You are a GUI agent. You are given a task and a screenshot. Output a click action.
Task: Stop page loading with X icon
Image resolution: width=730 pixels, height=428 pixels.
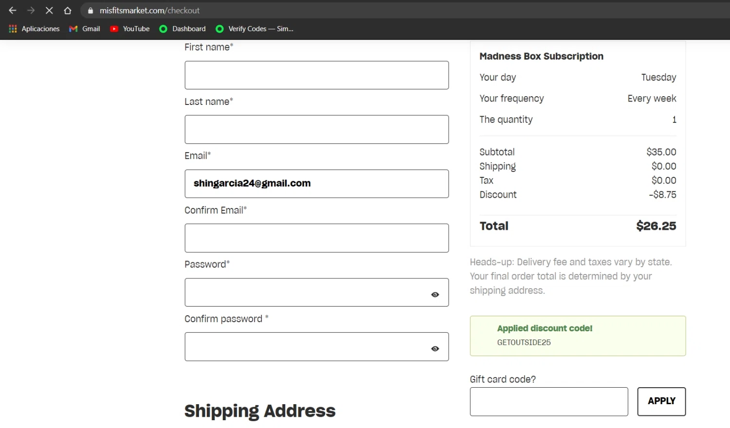click(x=49, y=10)
